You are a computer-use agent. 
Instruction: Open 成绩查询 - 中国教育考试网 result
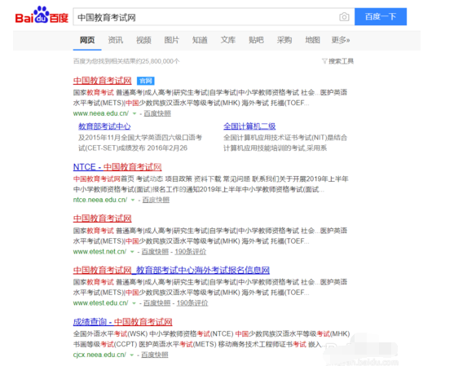(123, 322)
